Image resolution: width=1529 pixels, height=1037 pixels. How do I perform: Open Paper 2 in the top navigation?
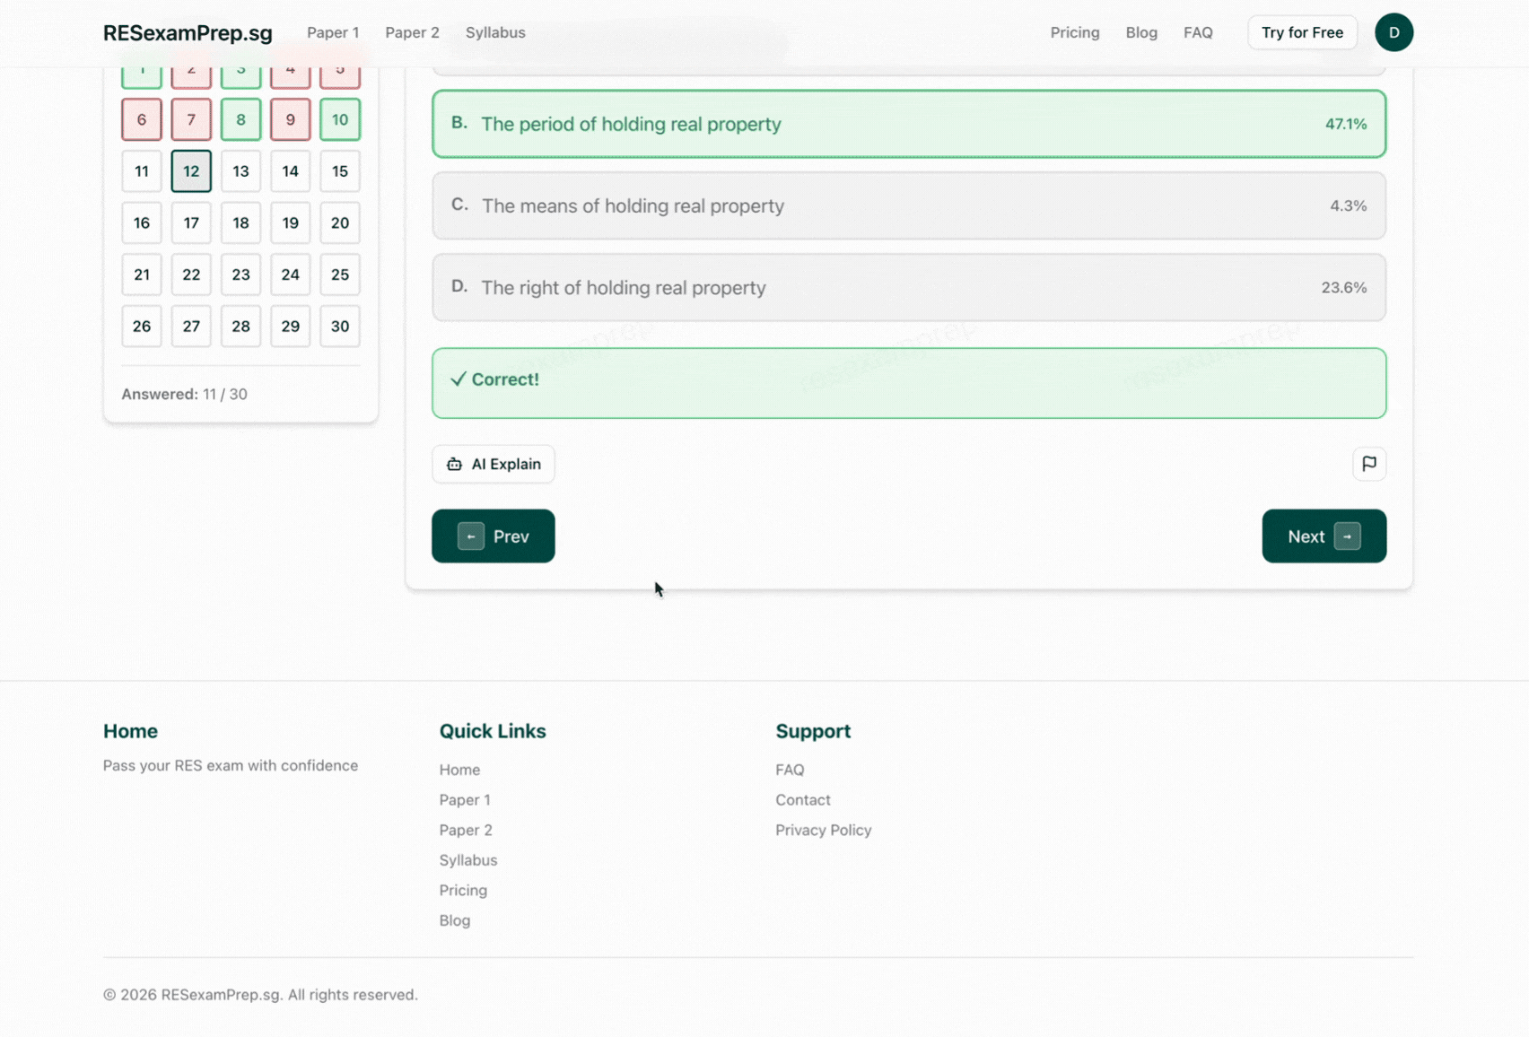click(x=412, y=32)
